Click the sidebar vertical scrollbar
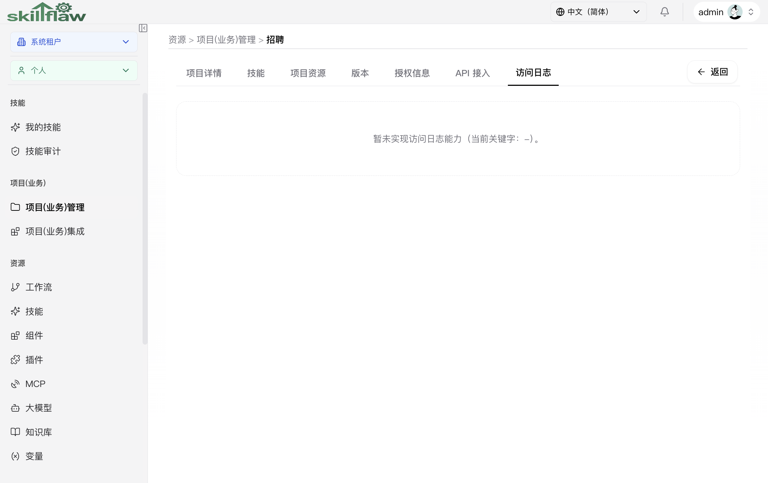 coord(145,218)
